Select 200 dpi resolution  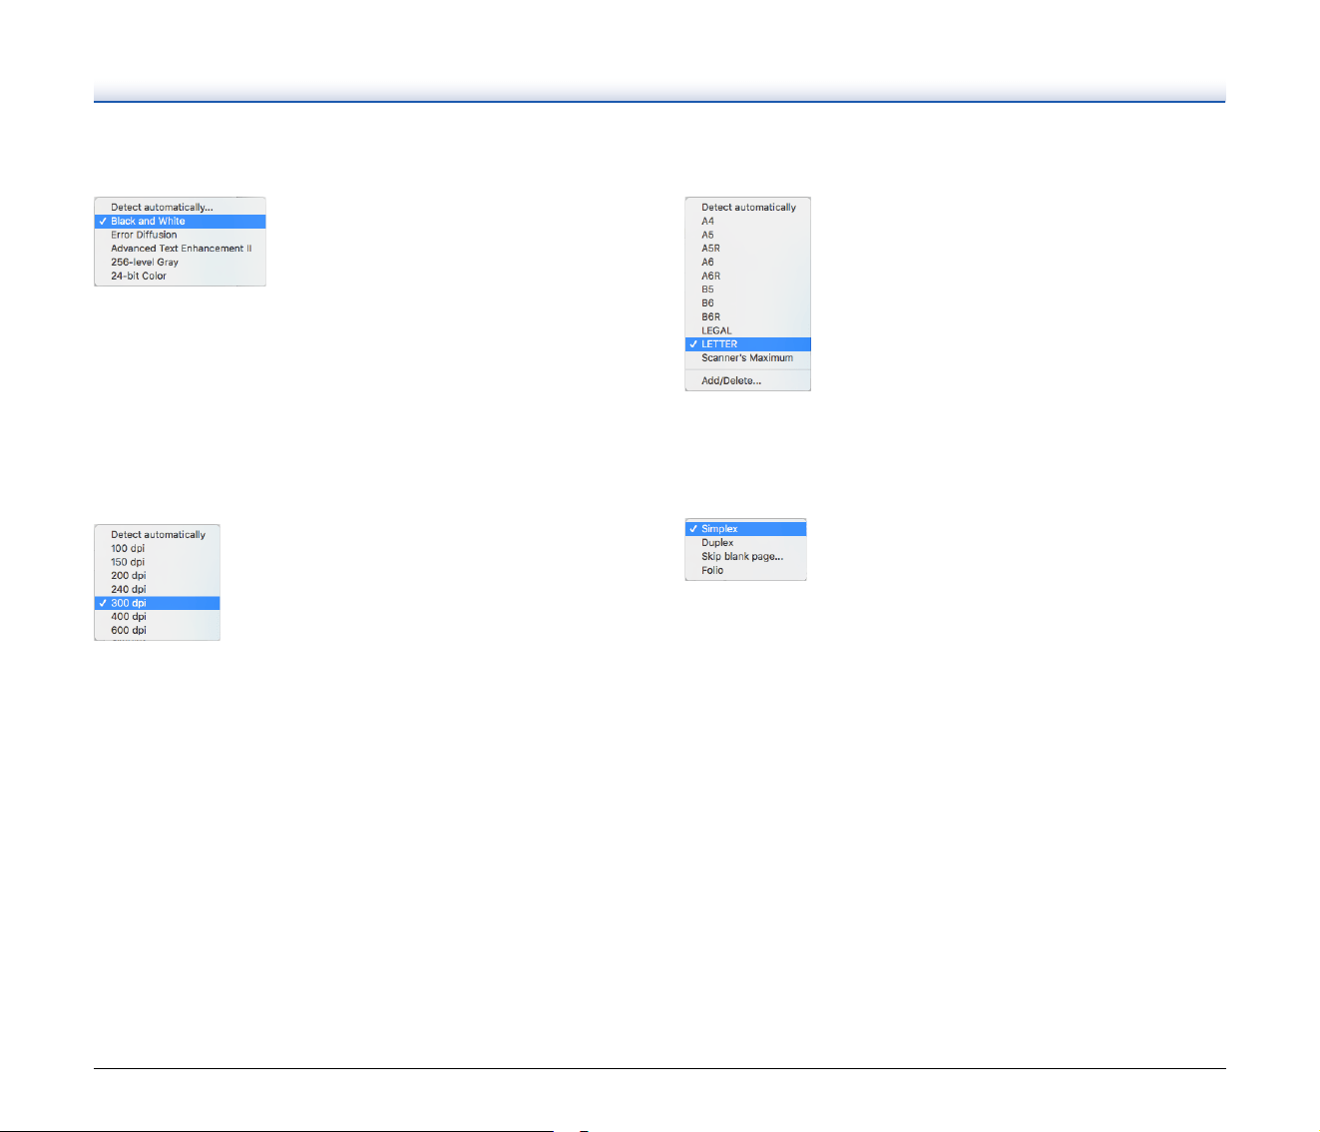(157, 576)
